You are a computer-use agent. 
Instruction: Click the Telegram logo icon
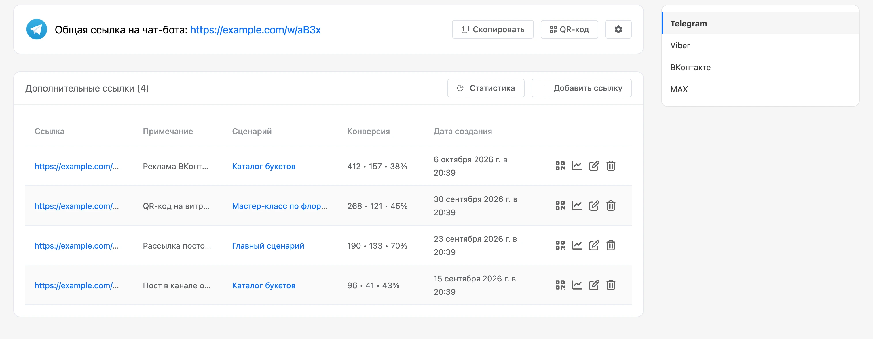point(37,29)
